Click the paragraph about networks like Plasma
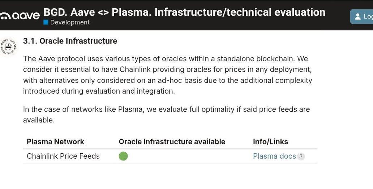The height and width of the screenshot is (189, 373). click(167, 114)
